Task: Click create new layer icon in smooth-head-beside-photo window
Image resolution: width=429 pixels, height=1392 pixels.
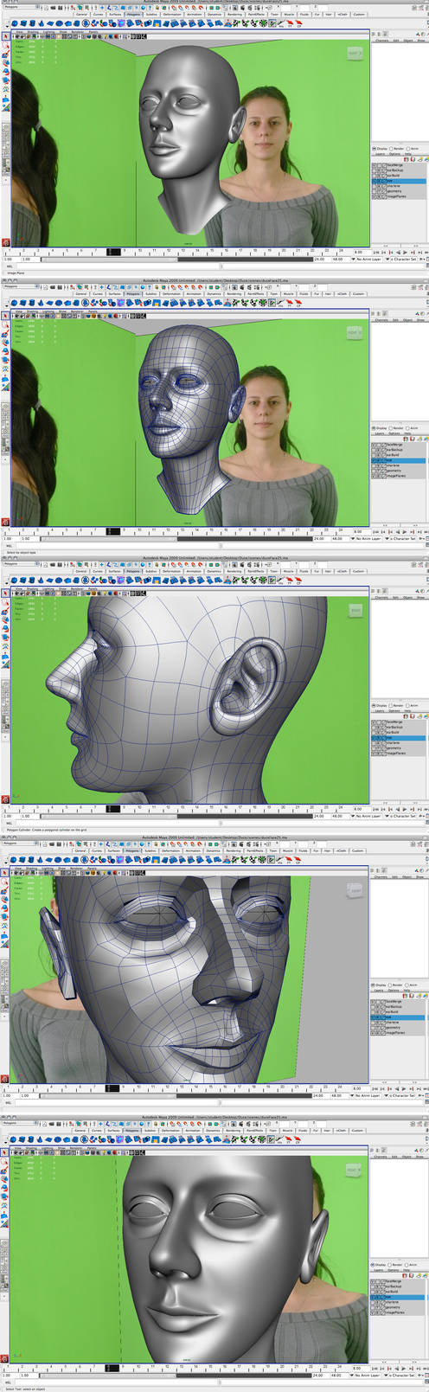Action: [x=420, y=159]
